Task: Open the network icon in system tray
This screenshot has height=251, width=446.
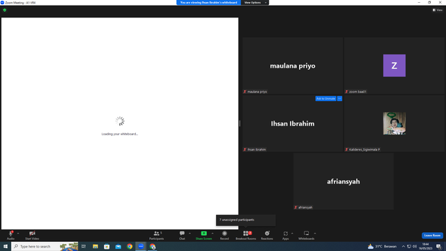Action: tap(409, 246)
